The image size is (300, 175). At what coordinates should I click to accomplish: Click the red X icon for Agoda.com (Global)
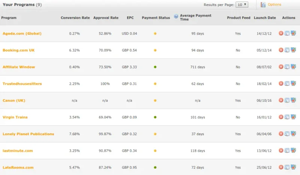281,33
